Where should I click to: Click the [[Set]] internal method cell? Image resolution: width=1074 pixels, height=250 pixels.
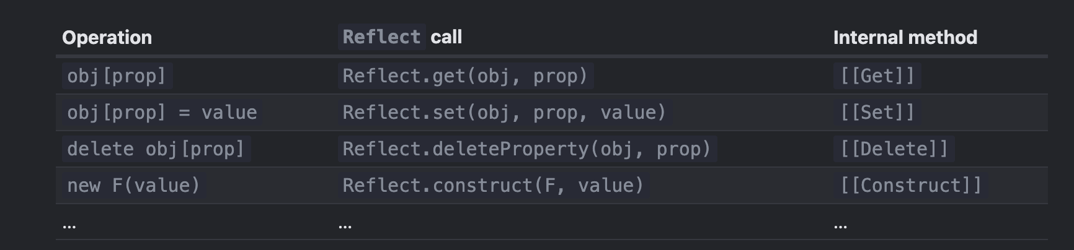click(877, 113)
